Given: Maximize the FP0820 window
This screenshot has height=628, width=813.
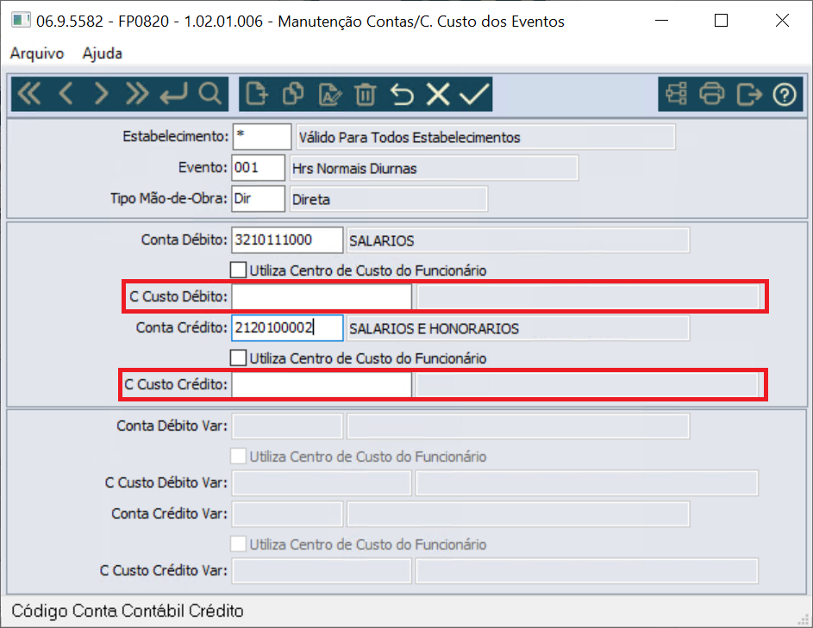Looking at the screenshot, I should (722, 21).
